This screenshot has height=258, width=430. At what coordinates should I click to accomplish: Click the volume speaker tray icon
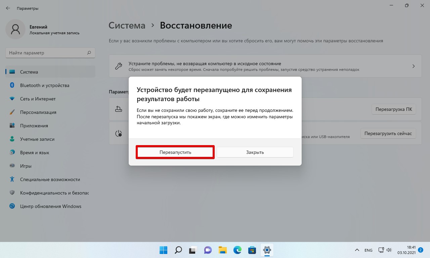(x=389, y=250)
